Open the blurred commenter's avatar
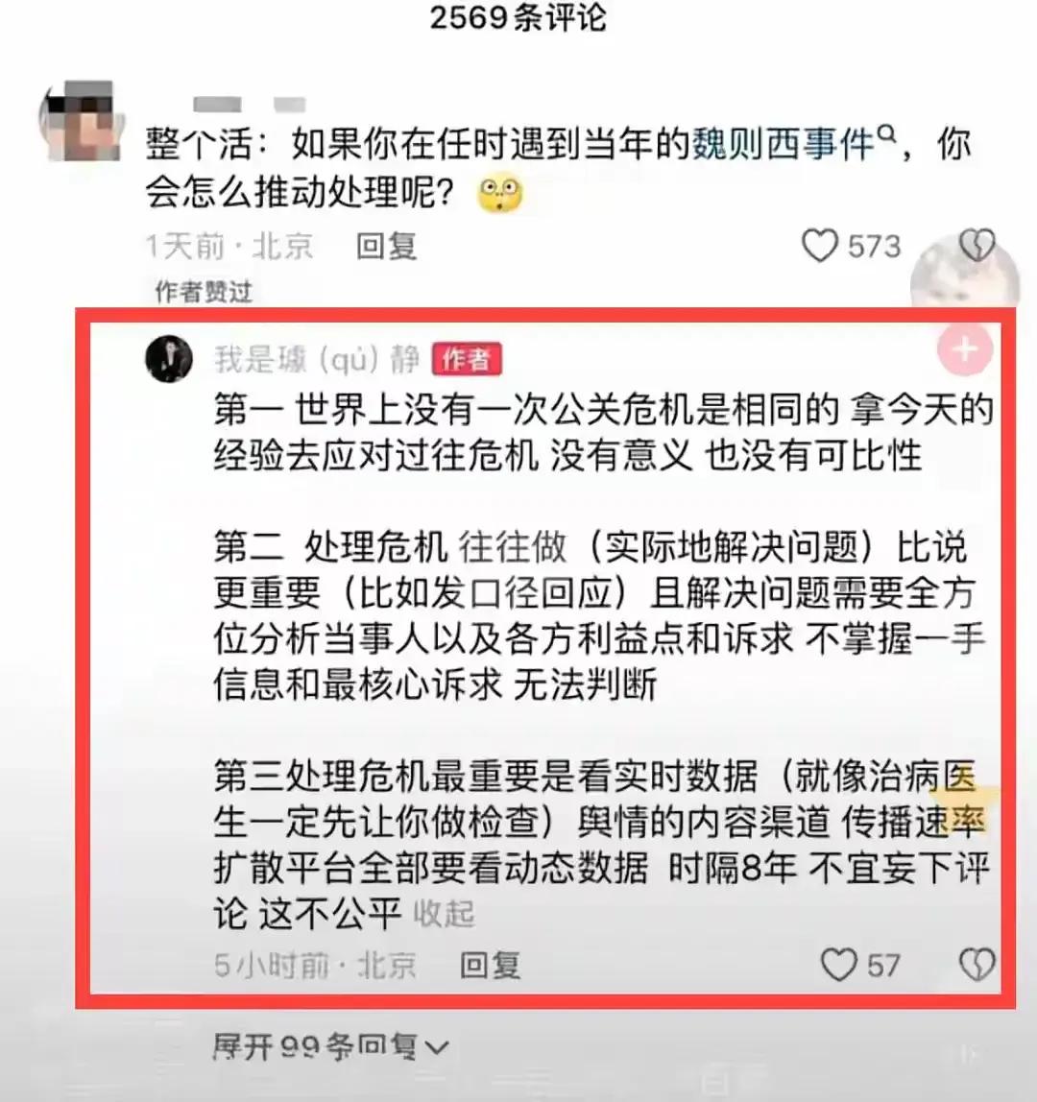Viewport: 1037px width, 1102px height. (79, 121)
